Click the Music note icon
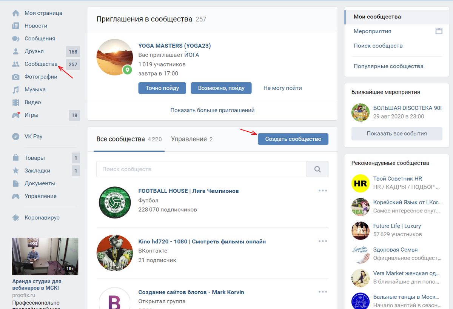Screen dimensions: 453x309 pyautogui.click(x=15, y=90)
